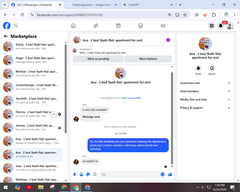
Task: Select the current Ana conversation row
Action: click(32, 155)
